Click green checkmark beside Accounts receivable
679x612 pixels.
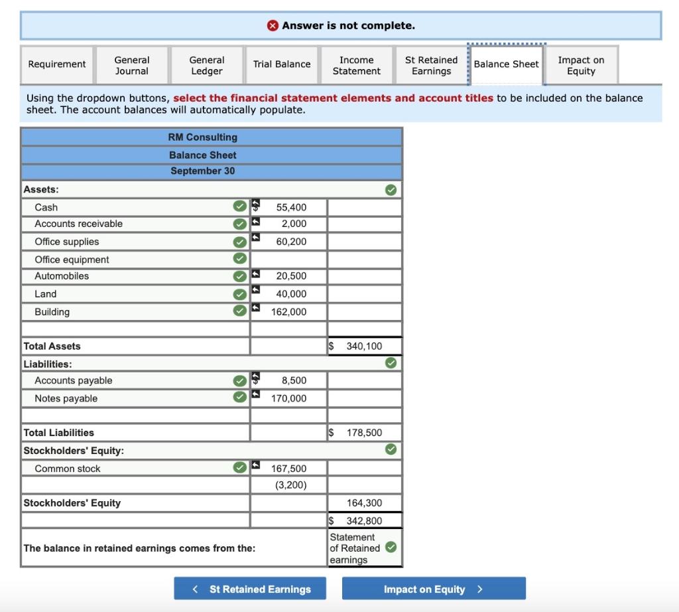coord(239,224)
